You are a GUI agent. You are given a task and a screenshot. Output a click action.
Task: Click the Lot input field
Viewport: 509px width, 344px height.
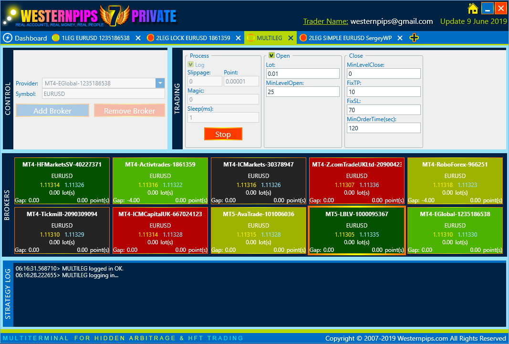(x=302, y=73)
